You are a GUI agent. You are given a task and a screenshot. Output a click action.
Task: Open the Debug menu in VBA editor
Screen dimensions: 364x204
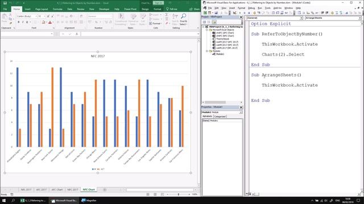pyautogui.click(x=251, y=8)
